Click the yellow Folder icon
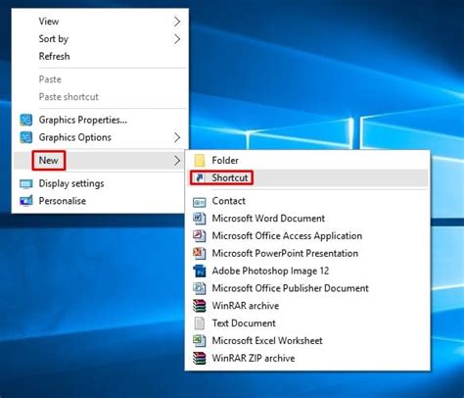Screen dimensions: 464x398 199,160
